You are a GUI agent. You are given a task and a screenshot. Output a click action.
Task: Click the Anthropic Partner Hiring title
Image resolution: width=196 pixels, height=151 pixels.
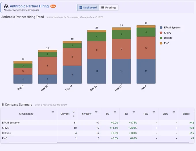(29, 6)
